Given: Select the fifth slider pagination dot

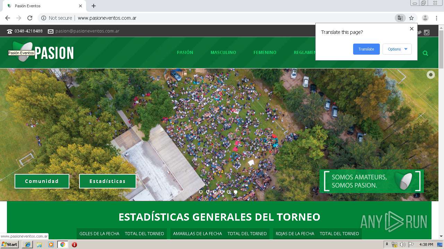Looking at the screenshot, I should coord(229,192).
